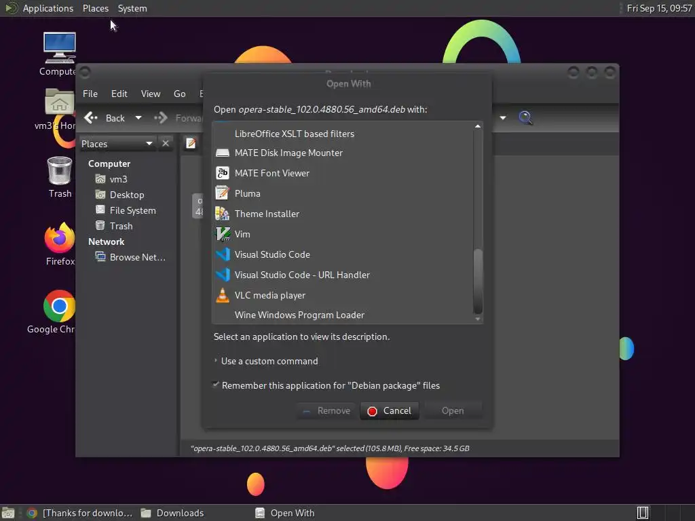The height and width of the screenshot is (521, 695).
Task: Click the Open button in dialog
Action: 453,410
